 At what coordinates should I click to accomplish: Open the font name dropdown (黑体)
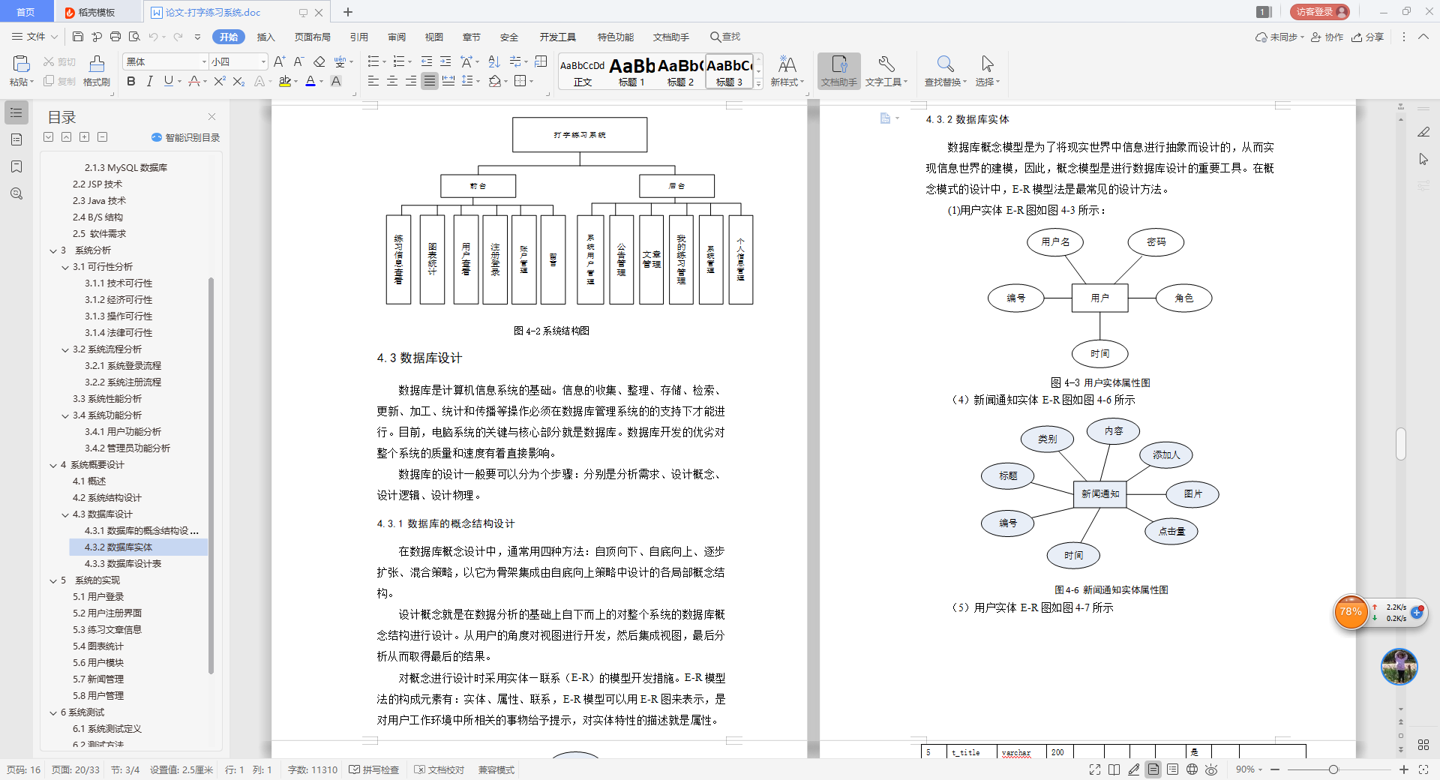pos(204,61)
